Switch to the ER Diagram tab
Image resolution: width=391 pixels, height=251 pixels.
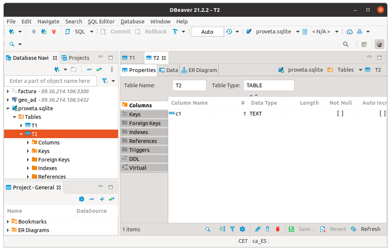pyautogui.click(x=199, y=70)
